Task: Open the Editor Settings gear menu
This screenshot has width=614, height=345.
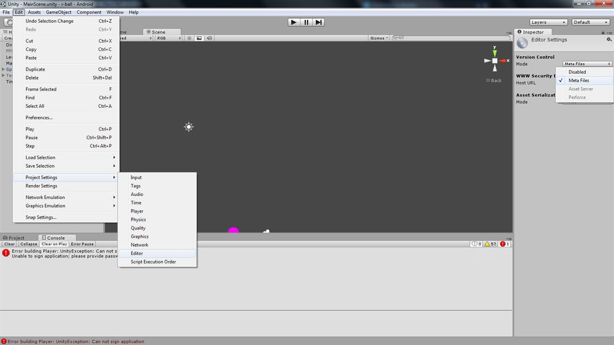Action: coord(609,40)
